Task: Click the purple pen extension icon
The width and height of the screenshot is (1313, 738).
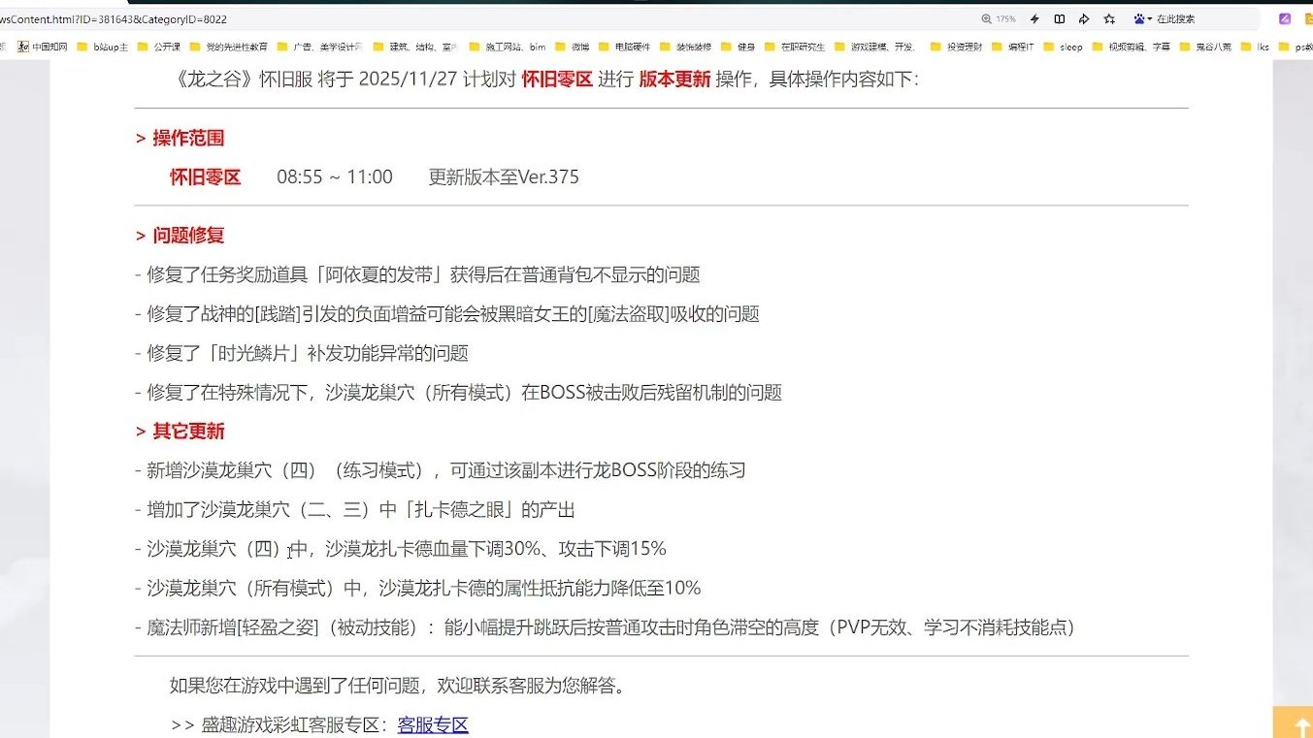Action: 1285,19
